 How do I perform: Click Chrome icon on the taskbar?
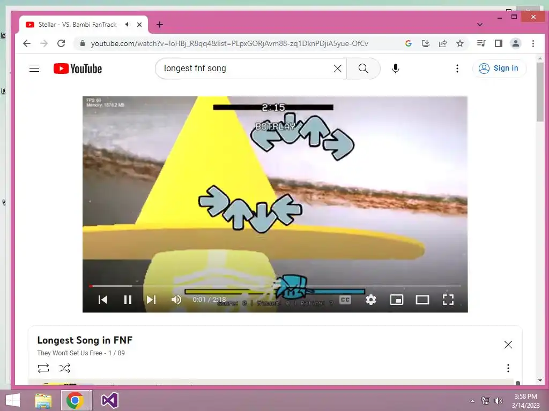click(75, 400)
